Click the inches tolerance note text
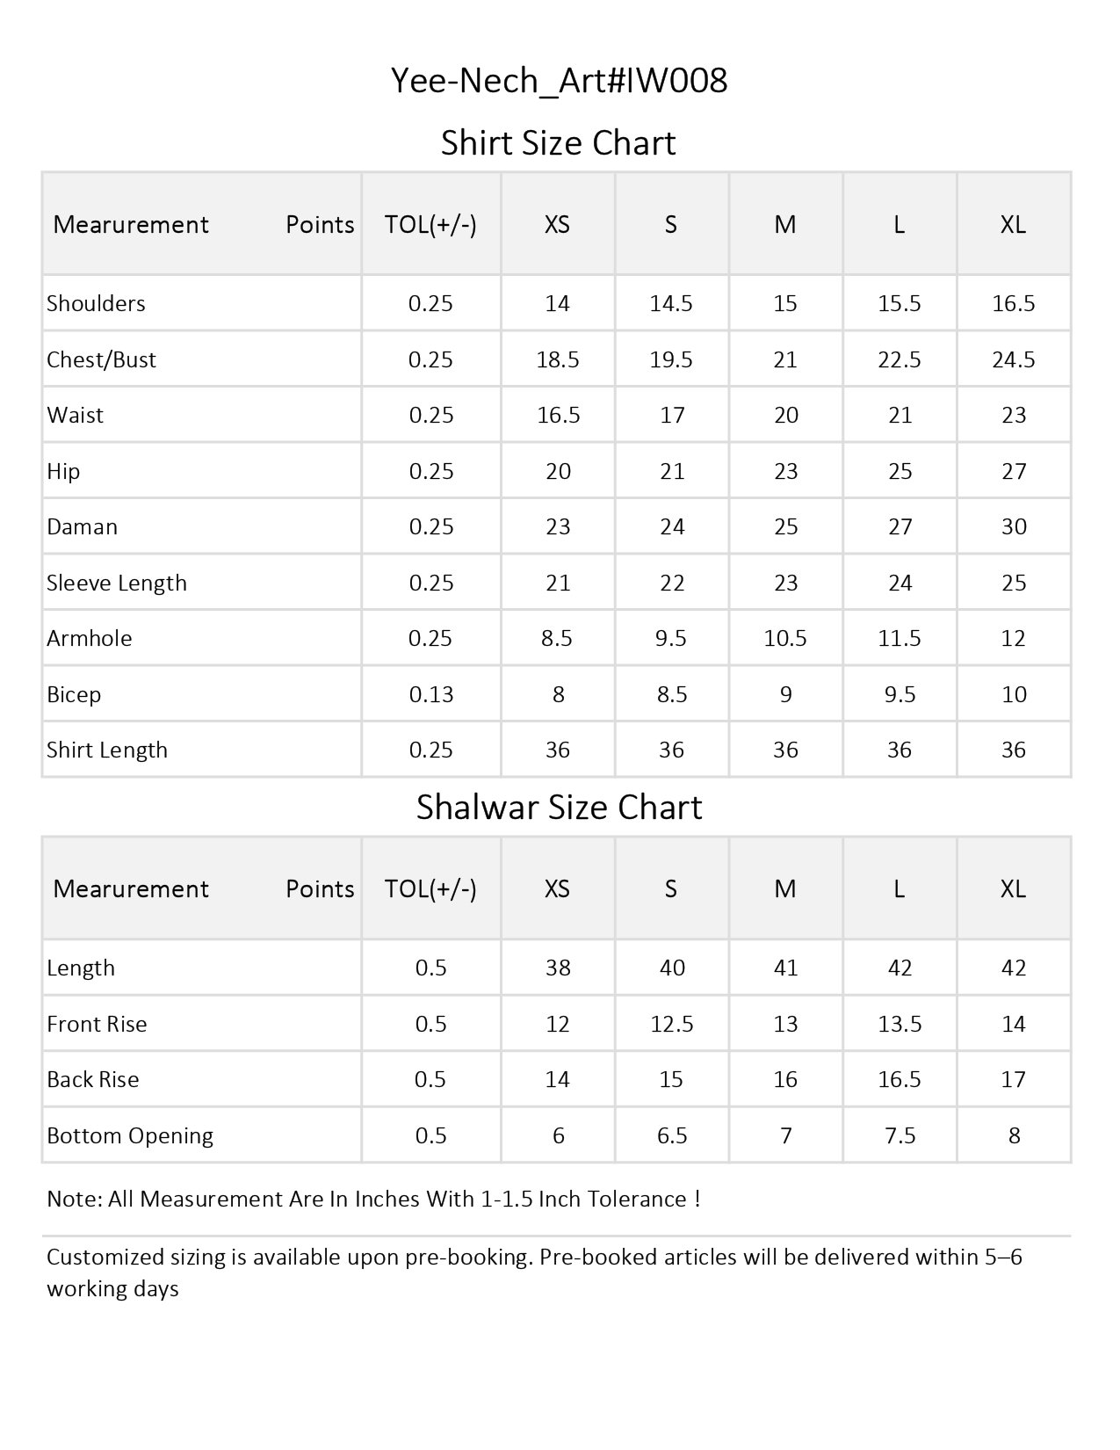Image resolution: width=1120 pixels, height=1450 pixels. coord(373,1199)
